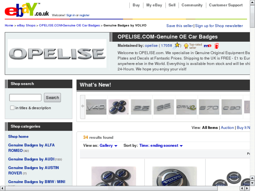Image resolution: width=255 pixels, height=191 pixels.
Task: Open the Community menu
Action: click(x=192, y=5)
